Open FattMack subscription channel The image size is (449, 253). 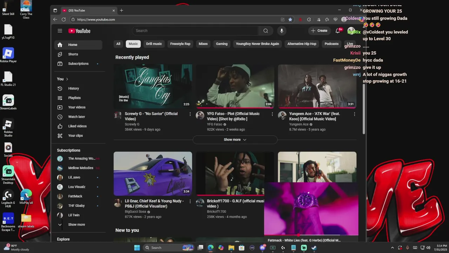click(x=78, y=196)
